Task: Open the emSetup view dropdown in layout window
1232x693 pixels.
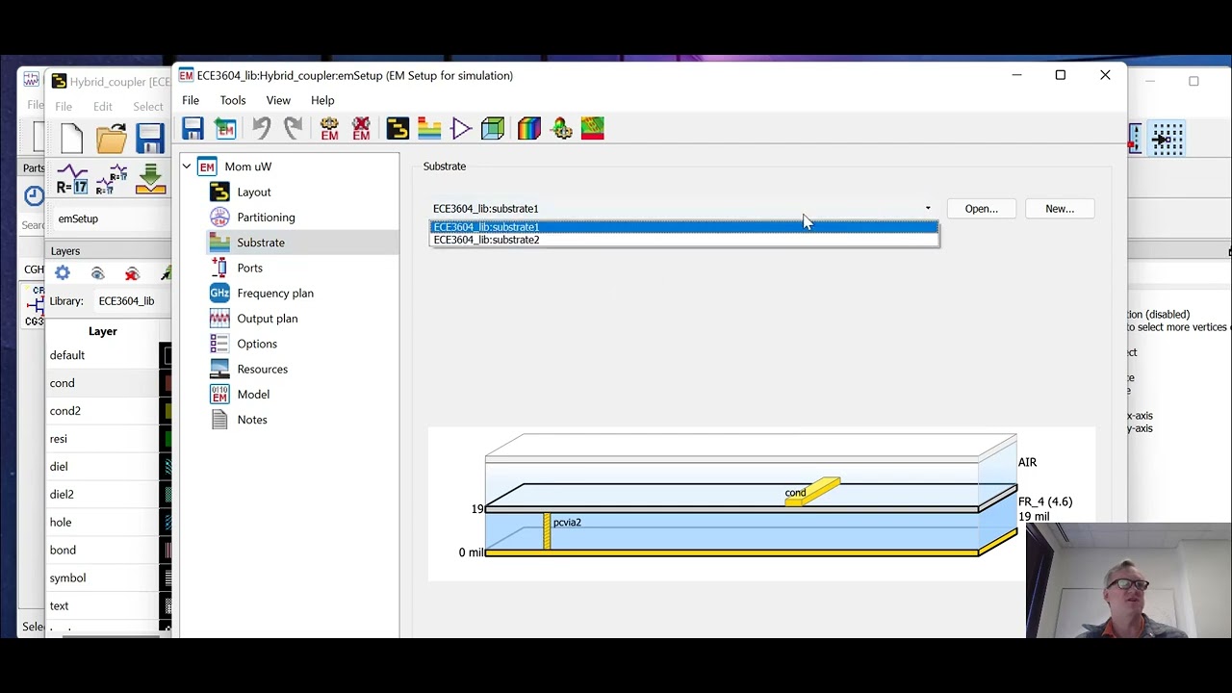Action: (x=111, y=218)
